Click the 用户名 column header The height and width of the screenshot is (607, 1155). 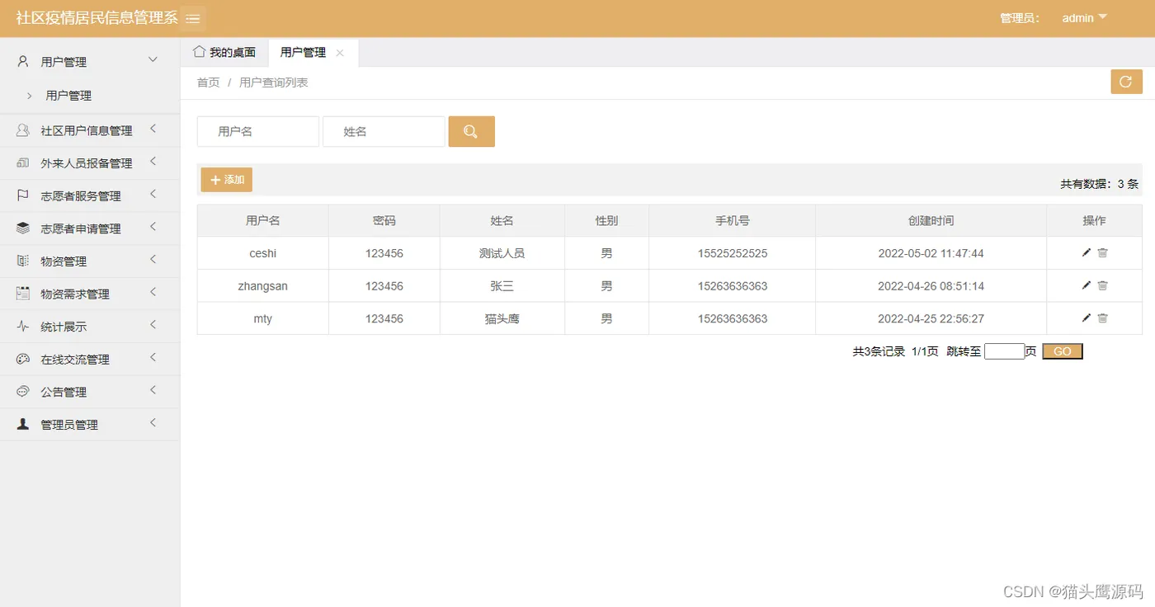click(x=263, y=220)
